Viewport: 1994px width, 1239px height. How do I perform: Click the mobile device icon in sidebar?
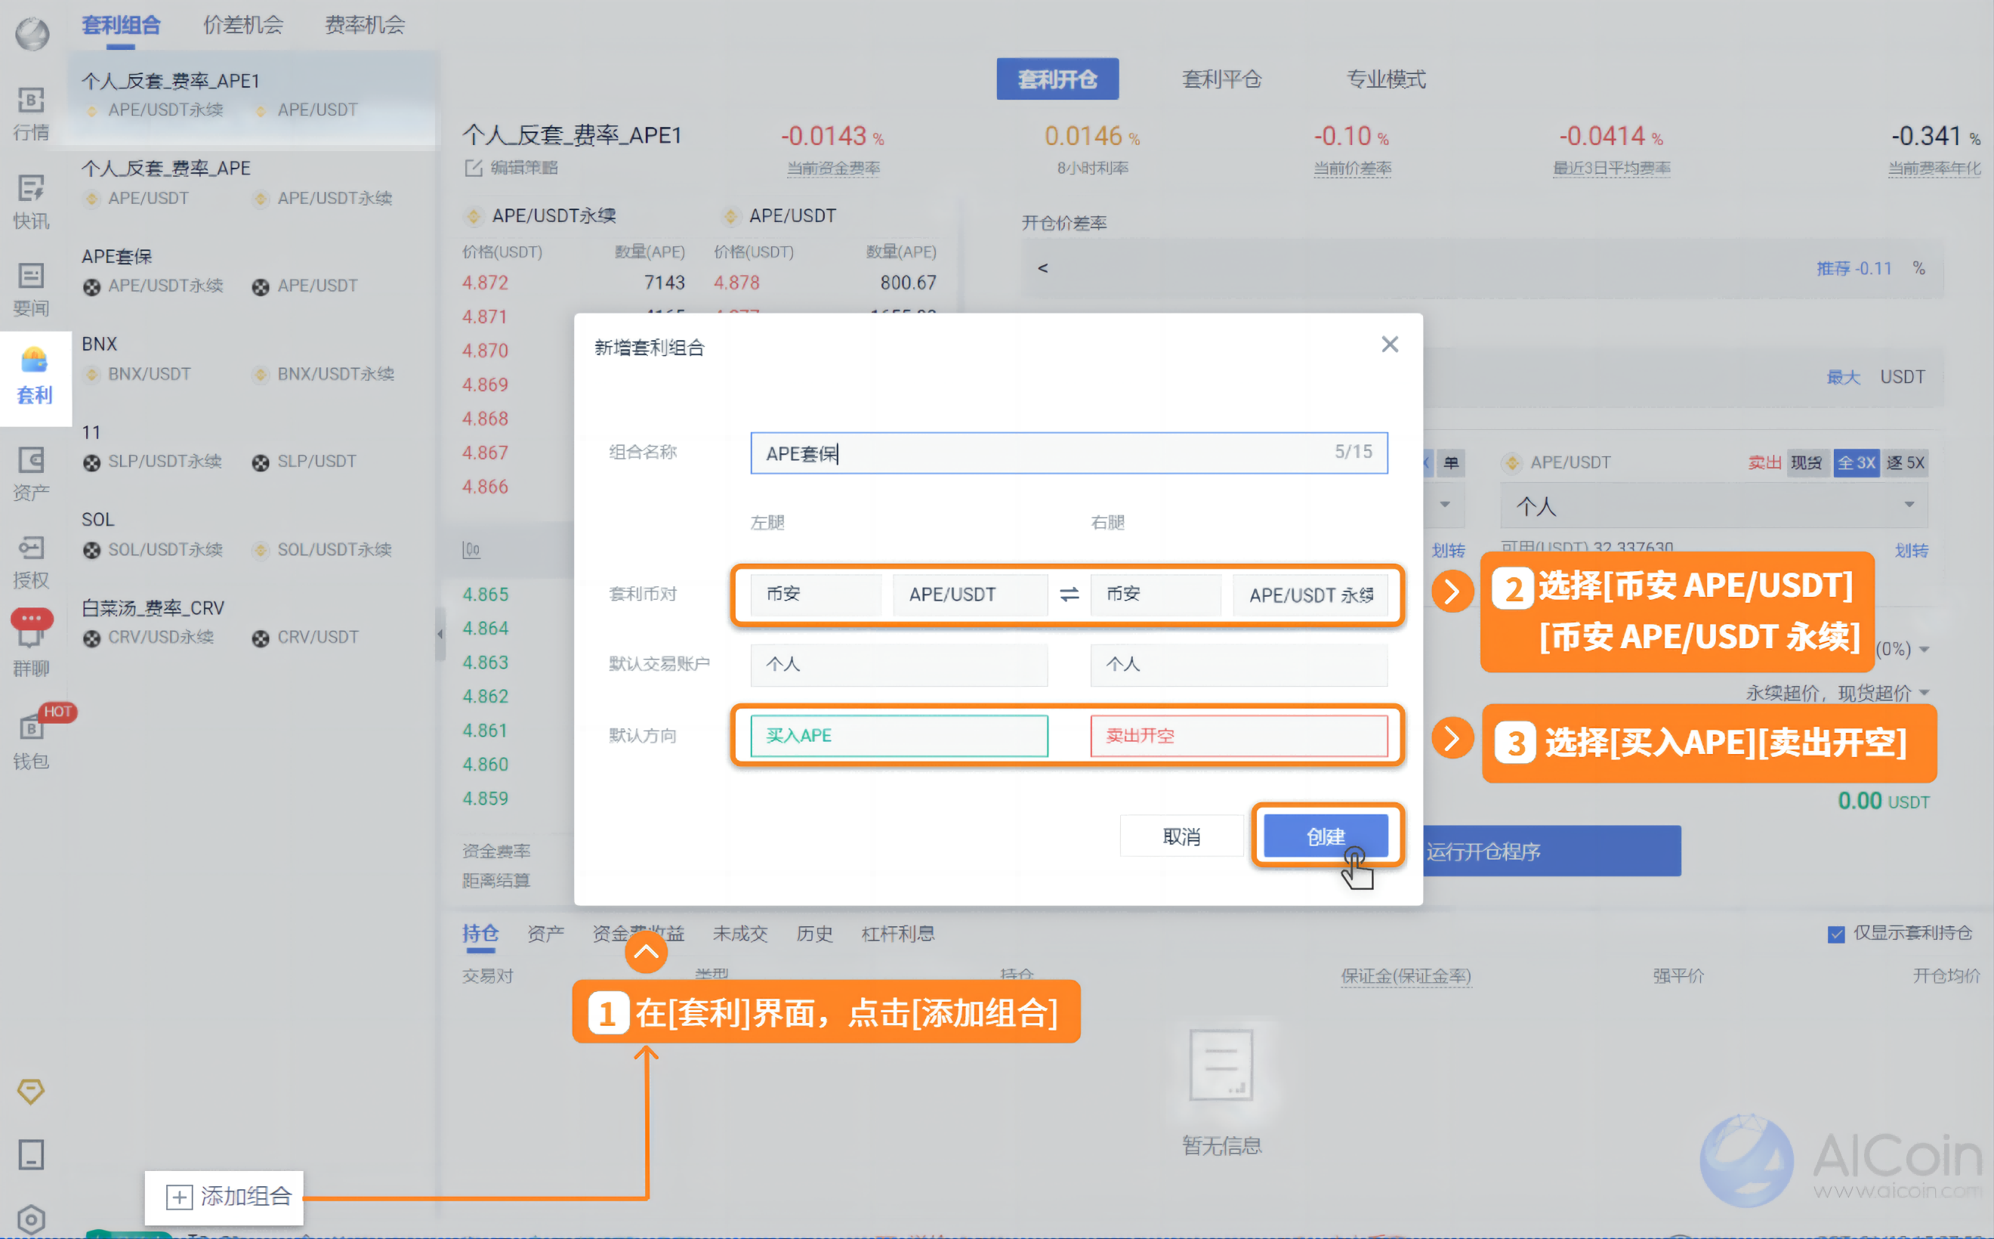31,1154
